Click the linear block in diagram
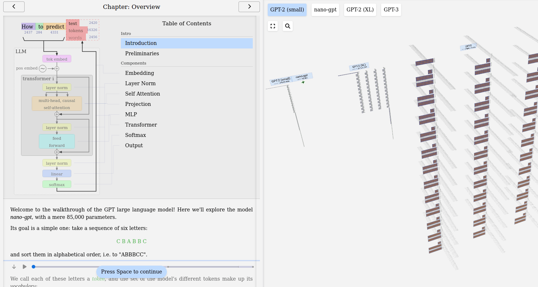The width and height of the screenshot is (538, 287). (x=57, y=174)
